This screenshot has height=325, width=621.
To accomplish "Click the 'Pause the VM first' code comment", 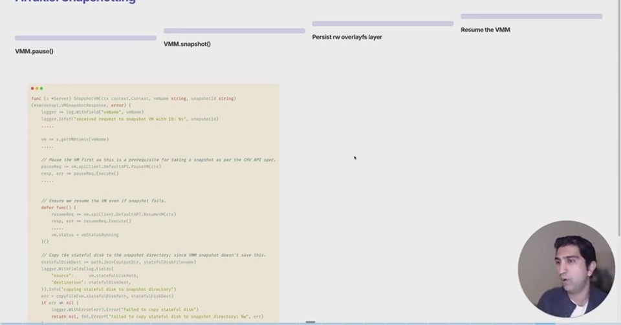I will click(x=158, y=160).
